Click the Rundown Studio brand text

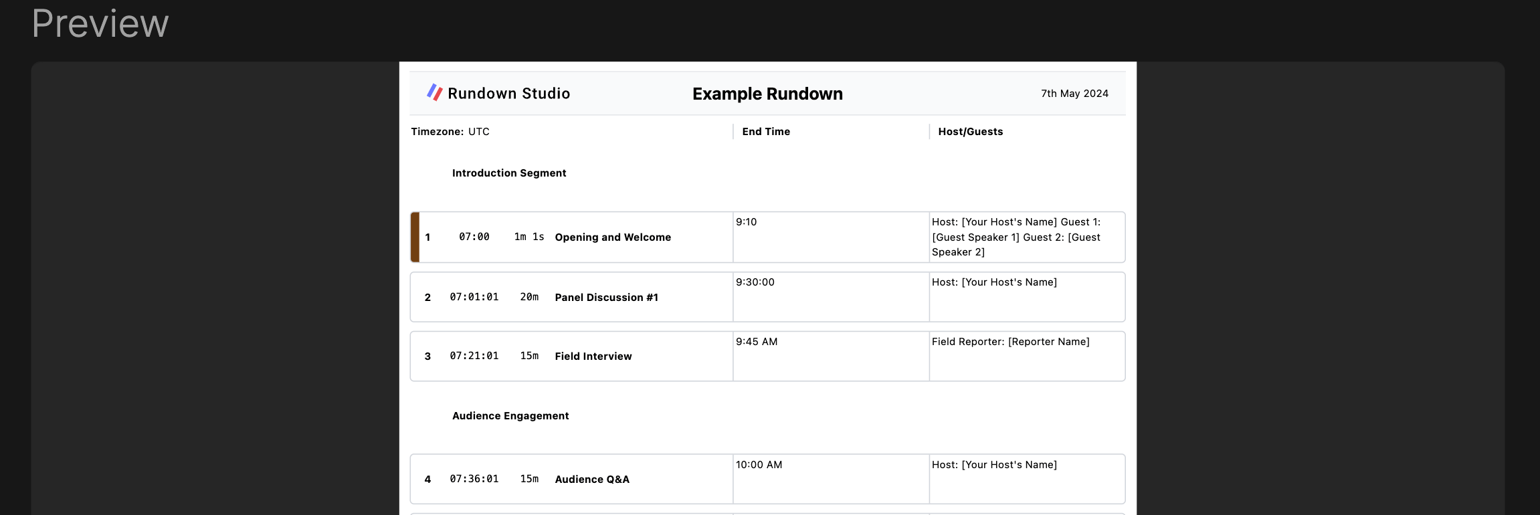[x=509, y=94]
